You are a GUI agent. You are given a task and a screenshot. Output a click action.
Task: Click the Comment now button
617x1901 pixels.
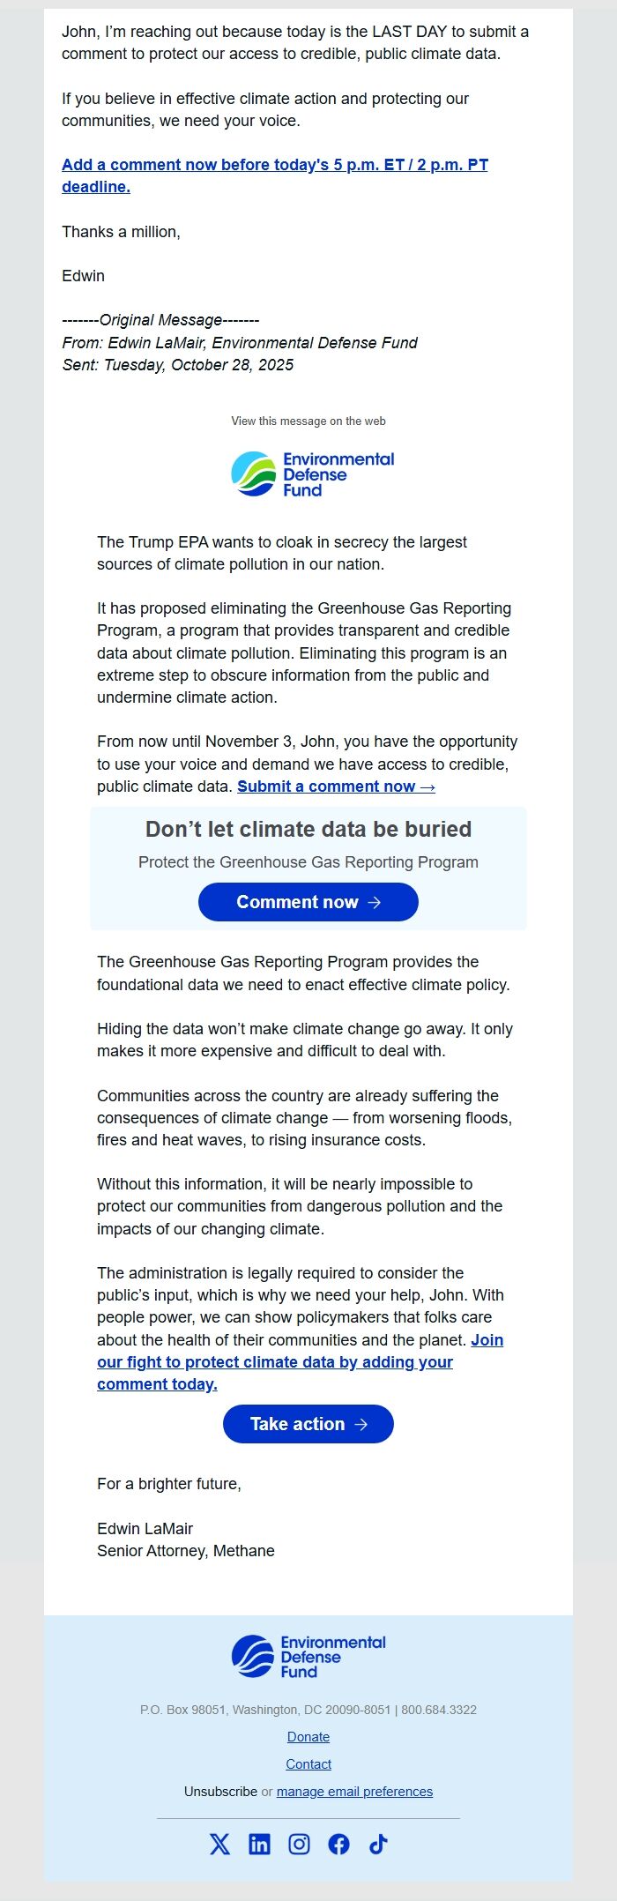coord(308,902)
